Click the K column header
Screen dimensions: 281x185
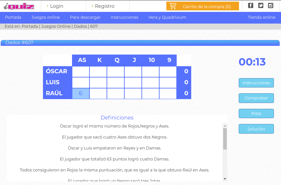tap(99, 60)
